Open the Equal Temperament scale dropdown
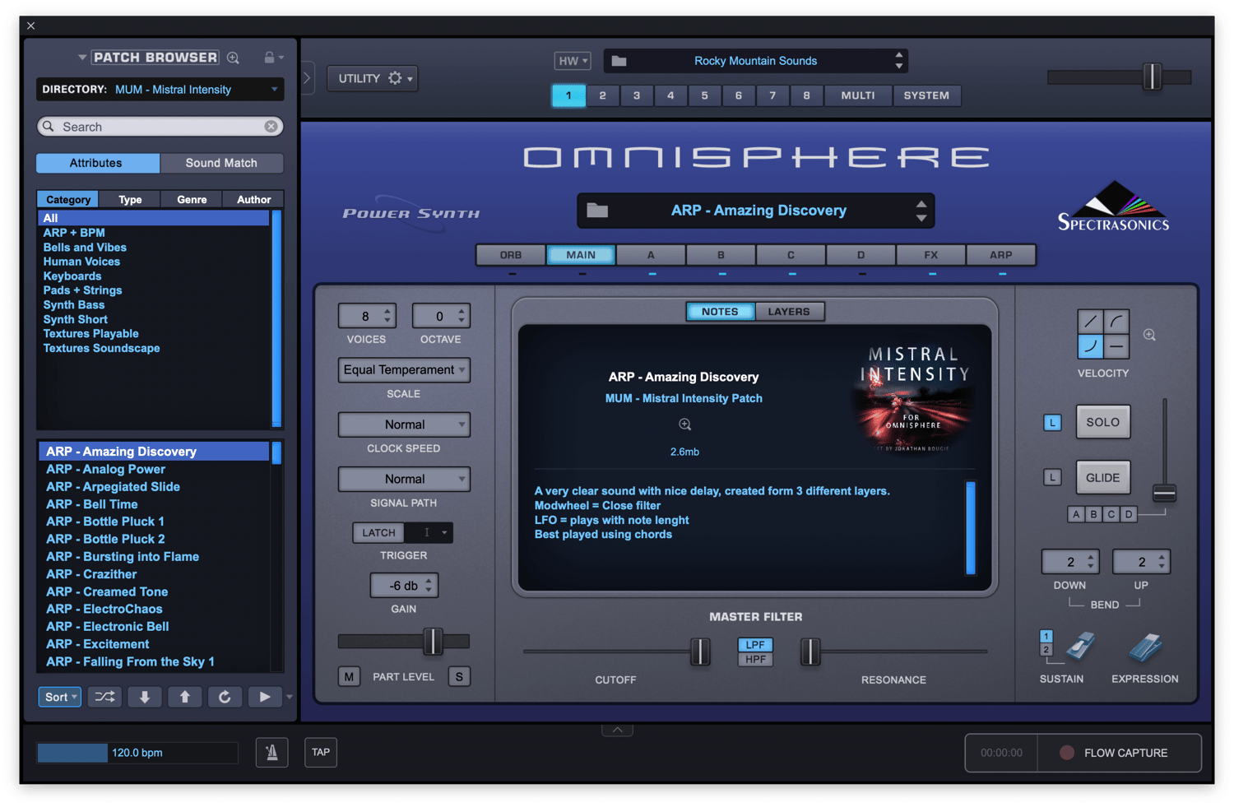1234x807 pixels. [x=404, y=370]
